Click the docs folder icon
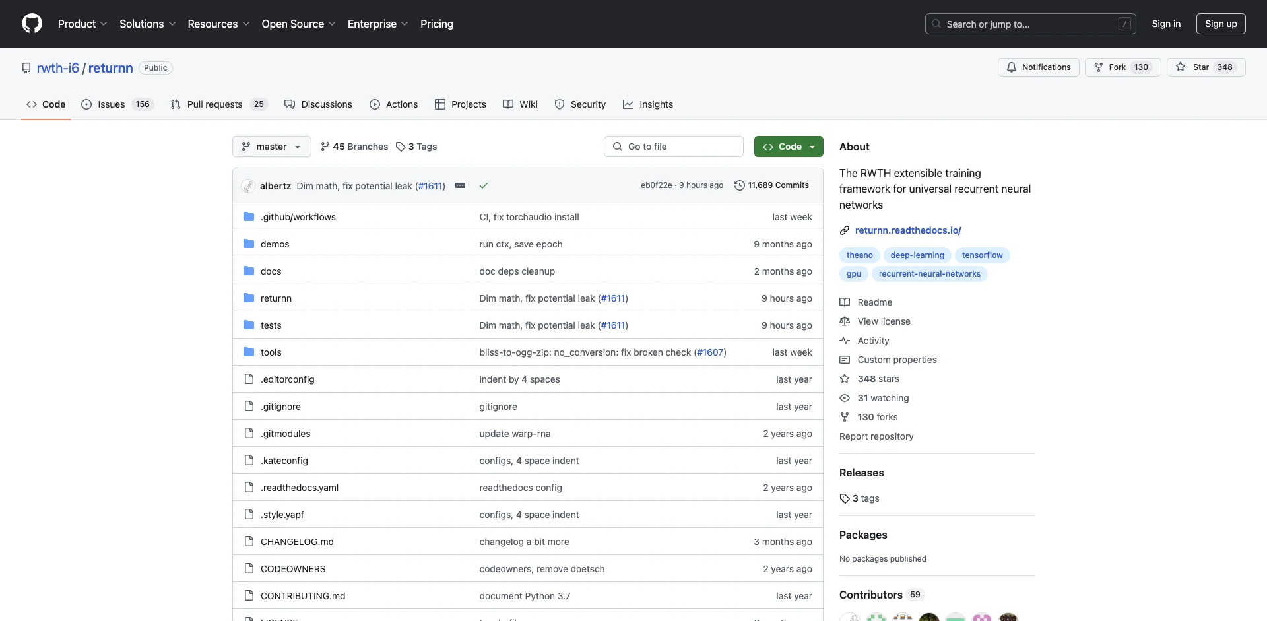Image resolution: width=1267 pixels, height=621 pixels. click(x=249, y=271)
